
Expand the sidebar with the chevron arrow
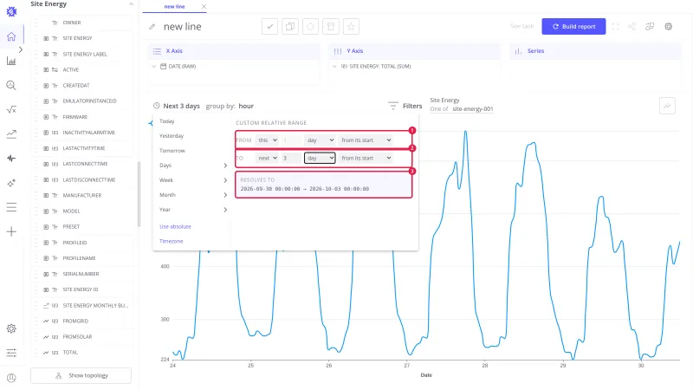[x=21, y=50]
